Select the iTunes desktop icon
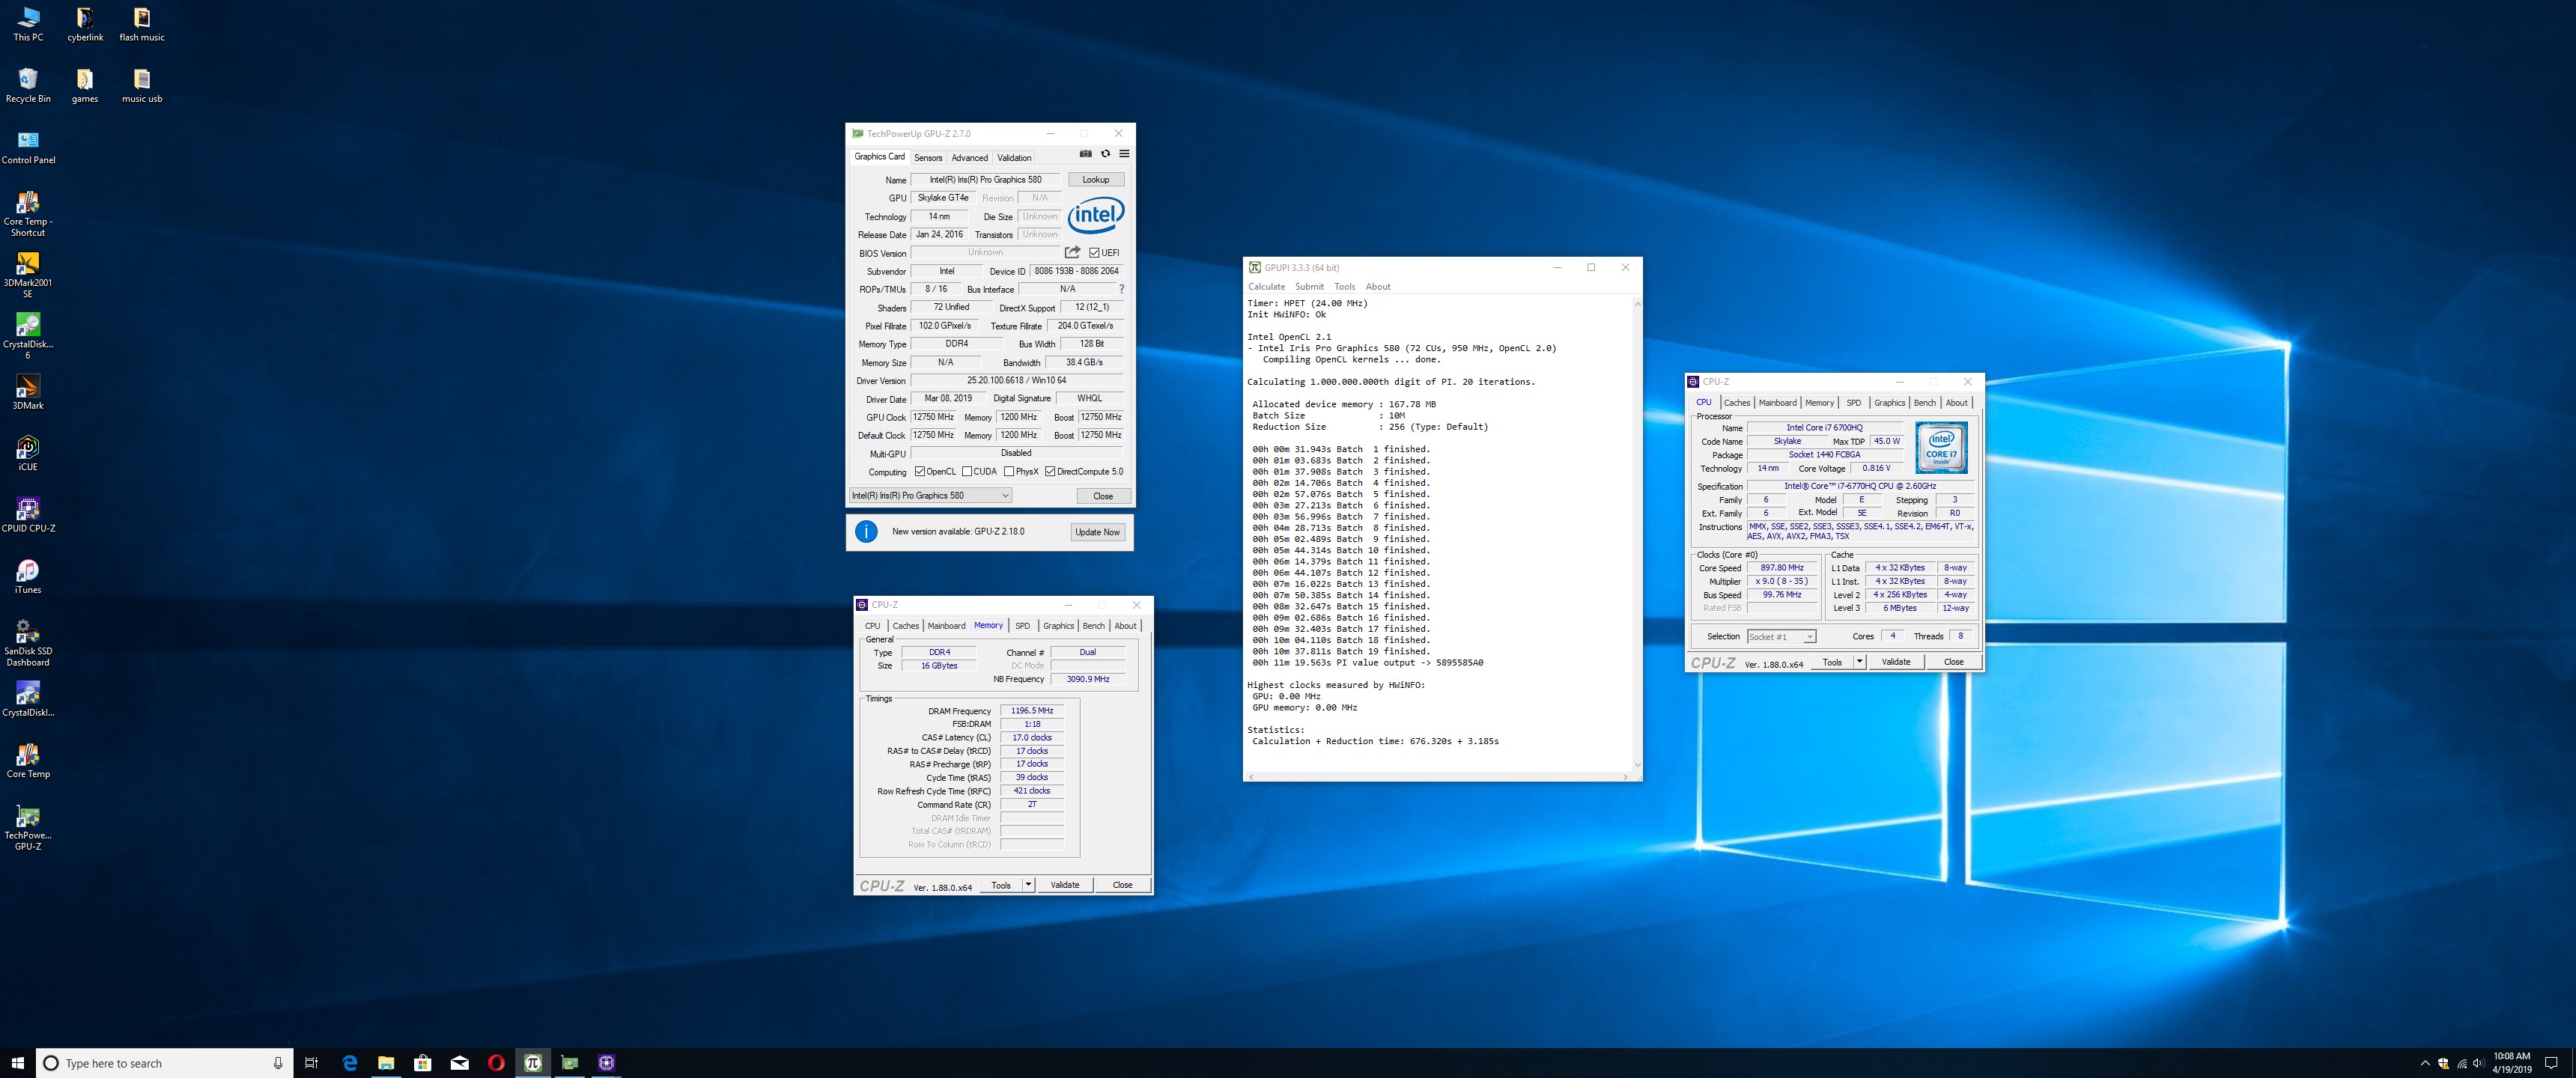 point(28,576)
